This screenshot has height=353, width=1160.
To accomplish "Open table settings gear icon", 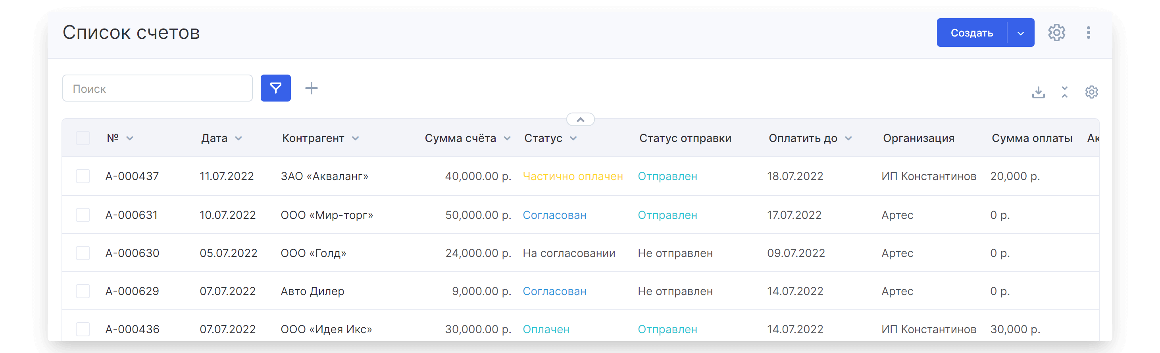I will click(x=1091, y=92).
